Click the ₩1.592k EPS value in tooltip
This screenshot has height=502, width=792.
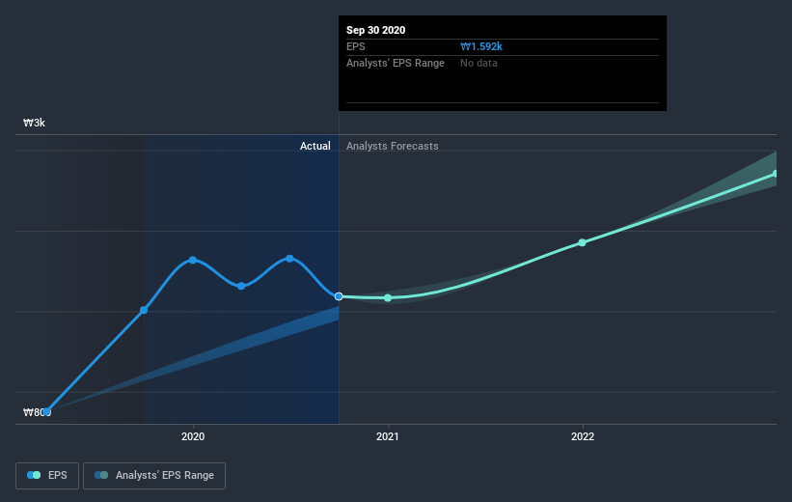[480, 45]
